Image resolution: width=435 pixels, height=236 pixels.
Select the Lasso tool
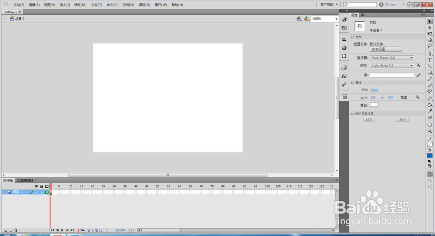point(429,47)
